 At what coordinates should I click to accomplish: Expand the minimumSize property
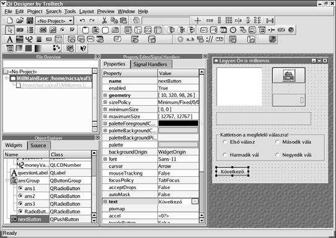point(105,109)
